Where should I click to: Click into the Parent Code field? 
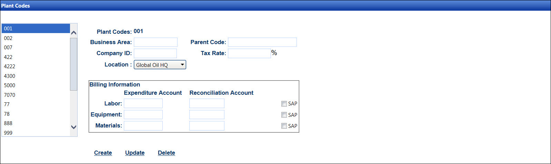[x=262, y=42]
